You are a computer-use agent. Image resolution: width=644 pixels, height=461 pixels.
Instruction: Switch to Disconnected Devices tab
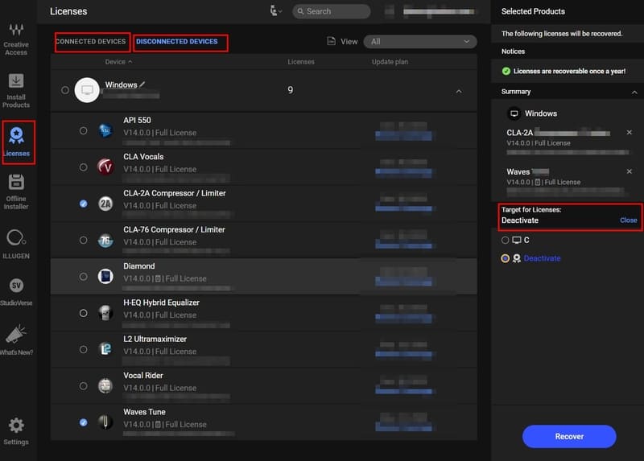(x=177, y=42)
